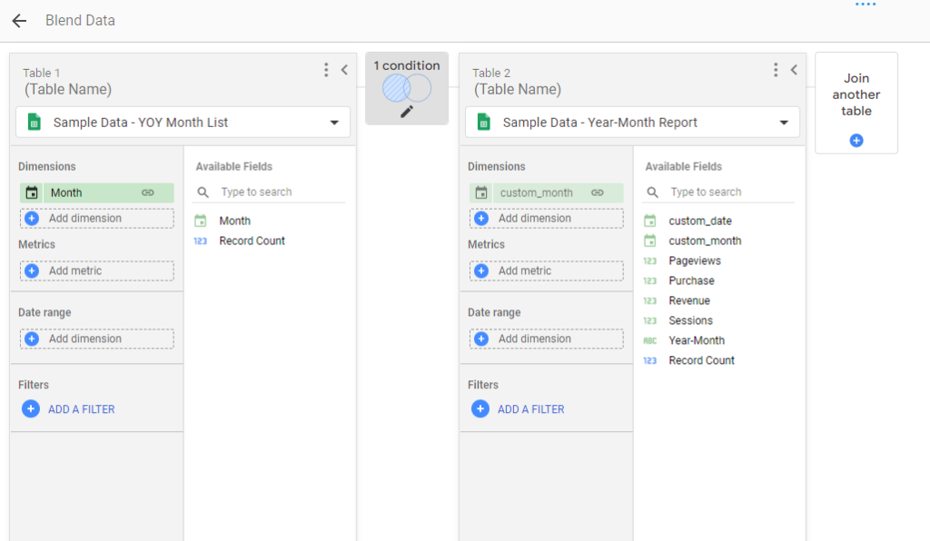Screen dimensions: 930x541
Task: Click the join type Venn diagram icon
Action: point(406,88)
